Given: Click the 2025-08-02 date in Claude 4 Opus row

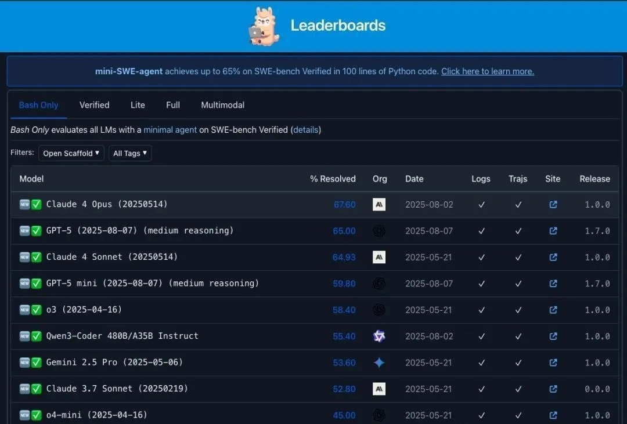Looking at the screenshot, I should (x=429, y=205).
